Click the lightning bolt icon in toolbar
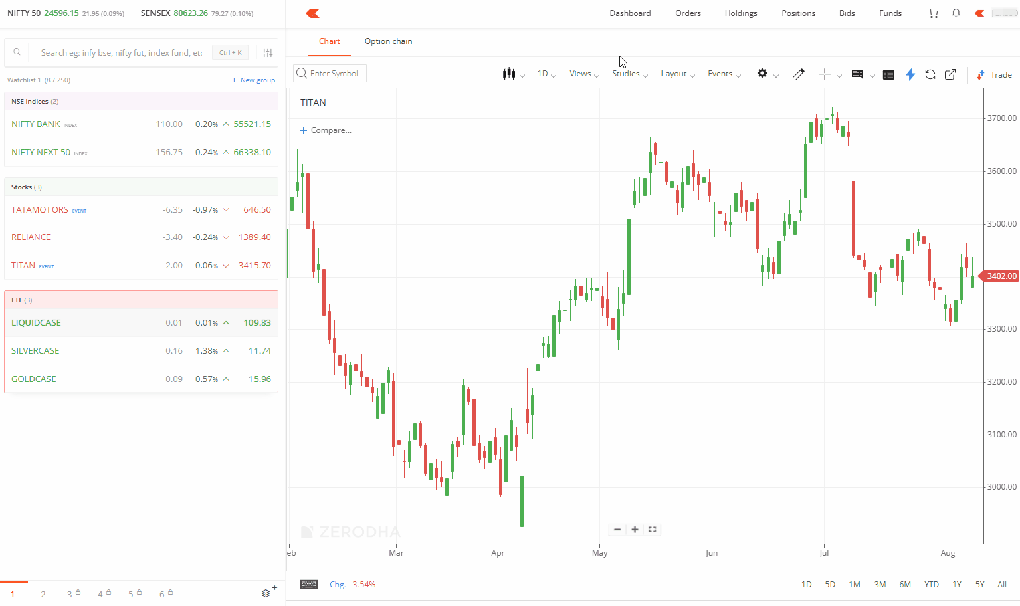The height and width of the screenshot is (606, 1020). [910, 74]
